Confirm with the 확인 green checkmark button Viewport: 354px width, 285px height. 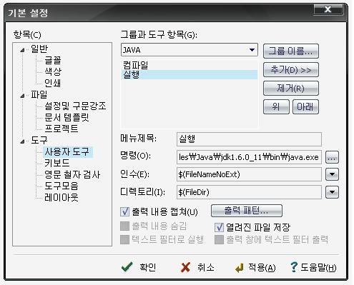point(139,267)
